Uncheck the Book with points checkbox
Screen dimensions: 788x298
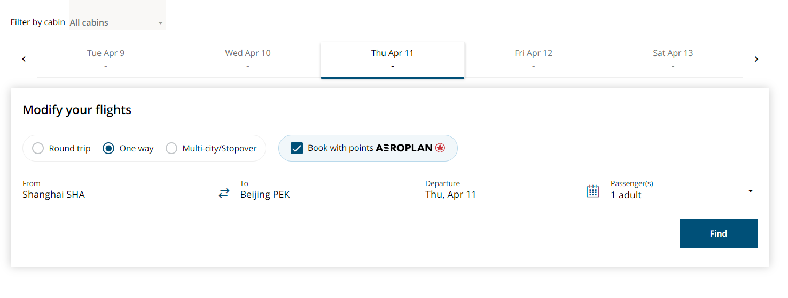click(297, 148)
